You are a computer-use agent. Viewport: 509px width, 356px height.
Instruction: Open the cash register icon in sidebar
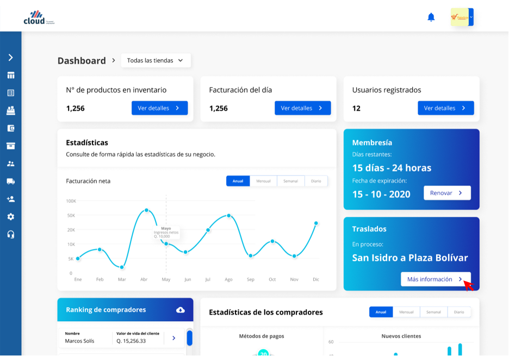coord(11,111)
